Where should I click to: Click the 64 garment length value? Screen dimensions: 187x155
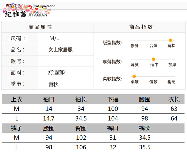pos(174,118)
